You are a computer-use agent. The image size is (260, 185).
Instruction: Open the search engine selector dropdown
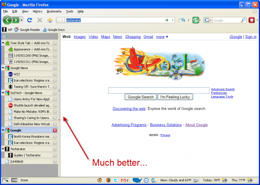point(208,20)
